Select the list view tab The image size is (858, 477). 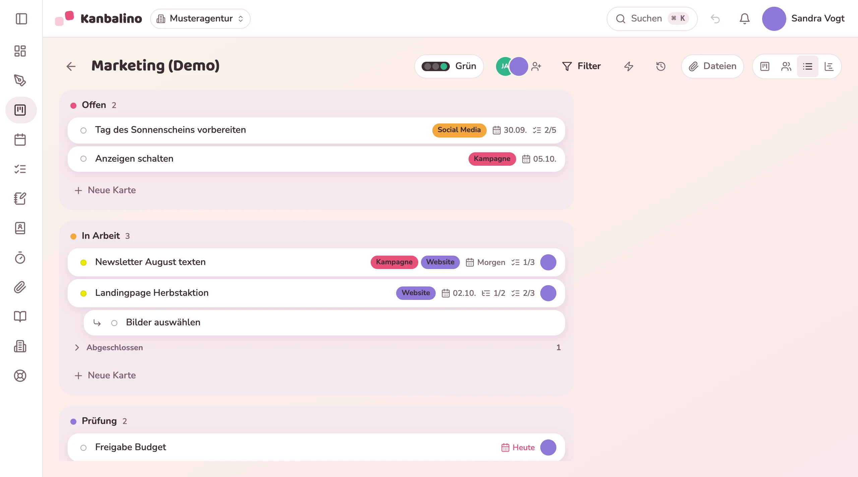coord(808,66)
